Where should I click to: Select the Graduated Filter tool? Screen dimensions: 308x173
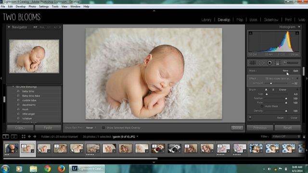tap(278, 63)
